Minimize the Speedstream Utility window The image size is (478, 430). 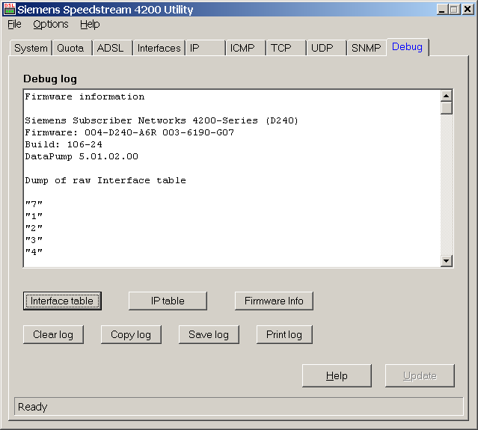442,10
